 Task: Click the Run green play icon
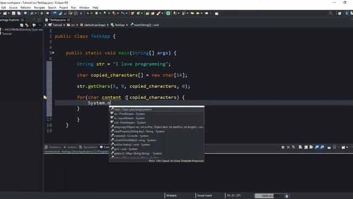coord(97,13)
